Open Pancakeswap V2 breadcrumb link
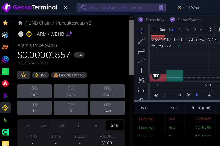Image resolution: width=220 pixels, height=146 pixels. click(x=74, y=23)
